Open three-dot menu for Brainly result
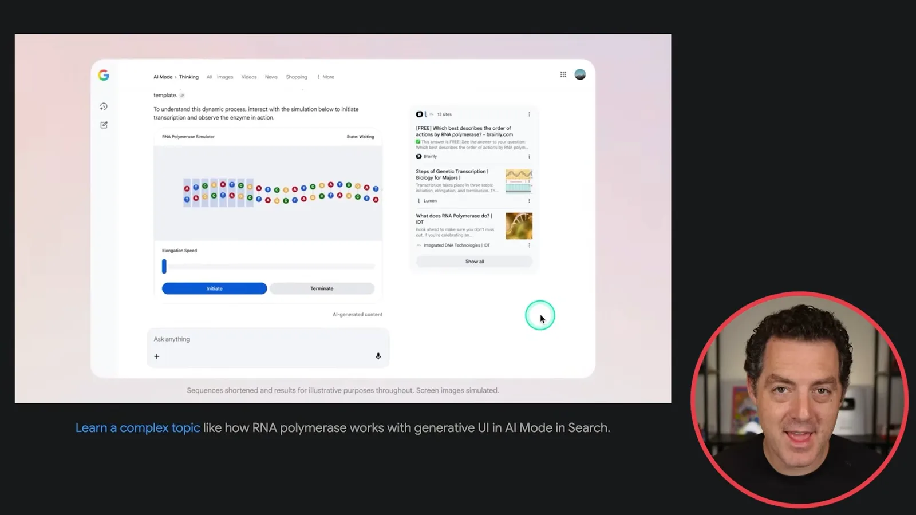The image size is (916, 515). (529, 156)
